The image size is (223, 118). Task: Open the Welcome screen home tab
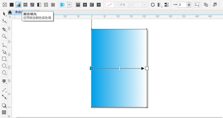click(x=10, y=12)
